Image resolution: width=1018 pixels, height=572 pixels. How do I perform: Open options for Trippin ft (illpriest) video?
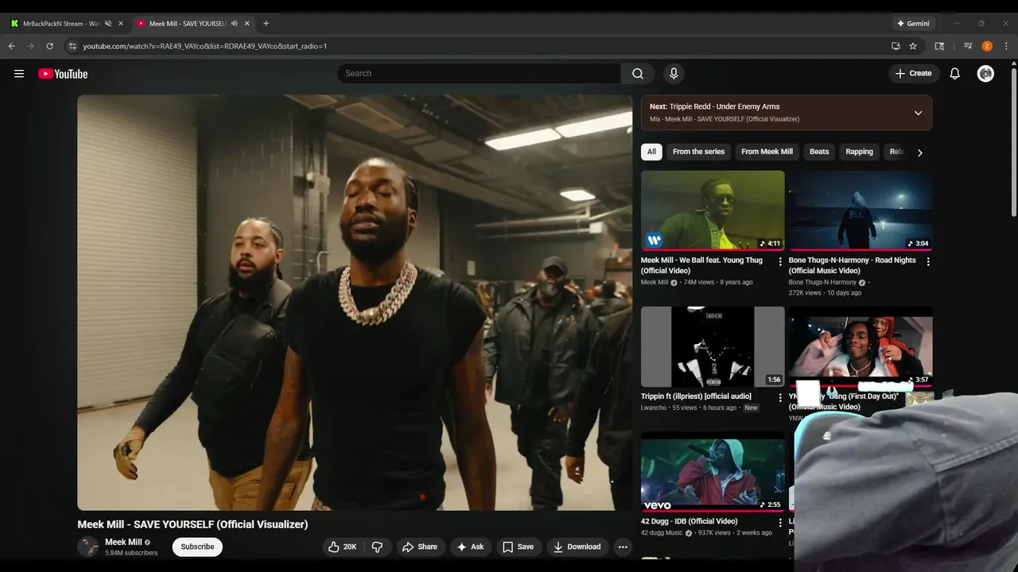click(780, 397)
